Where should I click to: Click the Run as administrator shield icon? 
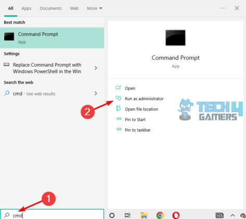point(119,98)
